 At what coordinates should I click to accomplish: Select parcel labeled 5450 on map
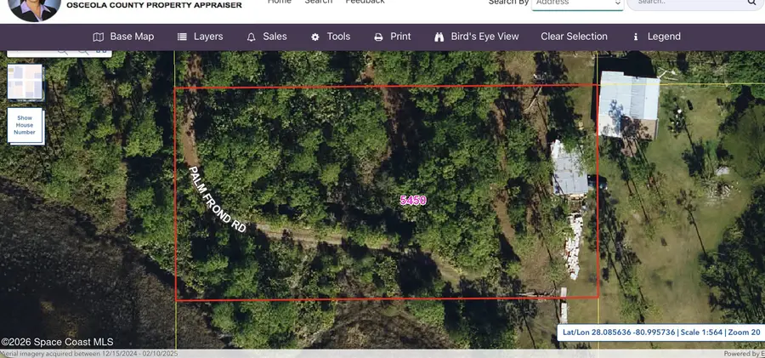tap(413, 201)
